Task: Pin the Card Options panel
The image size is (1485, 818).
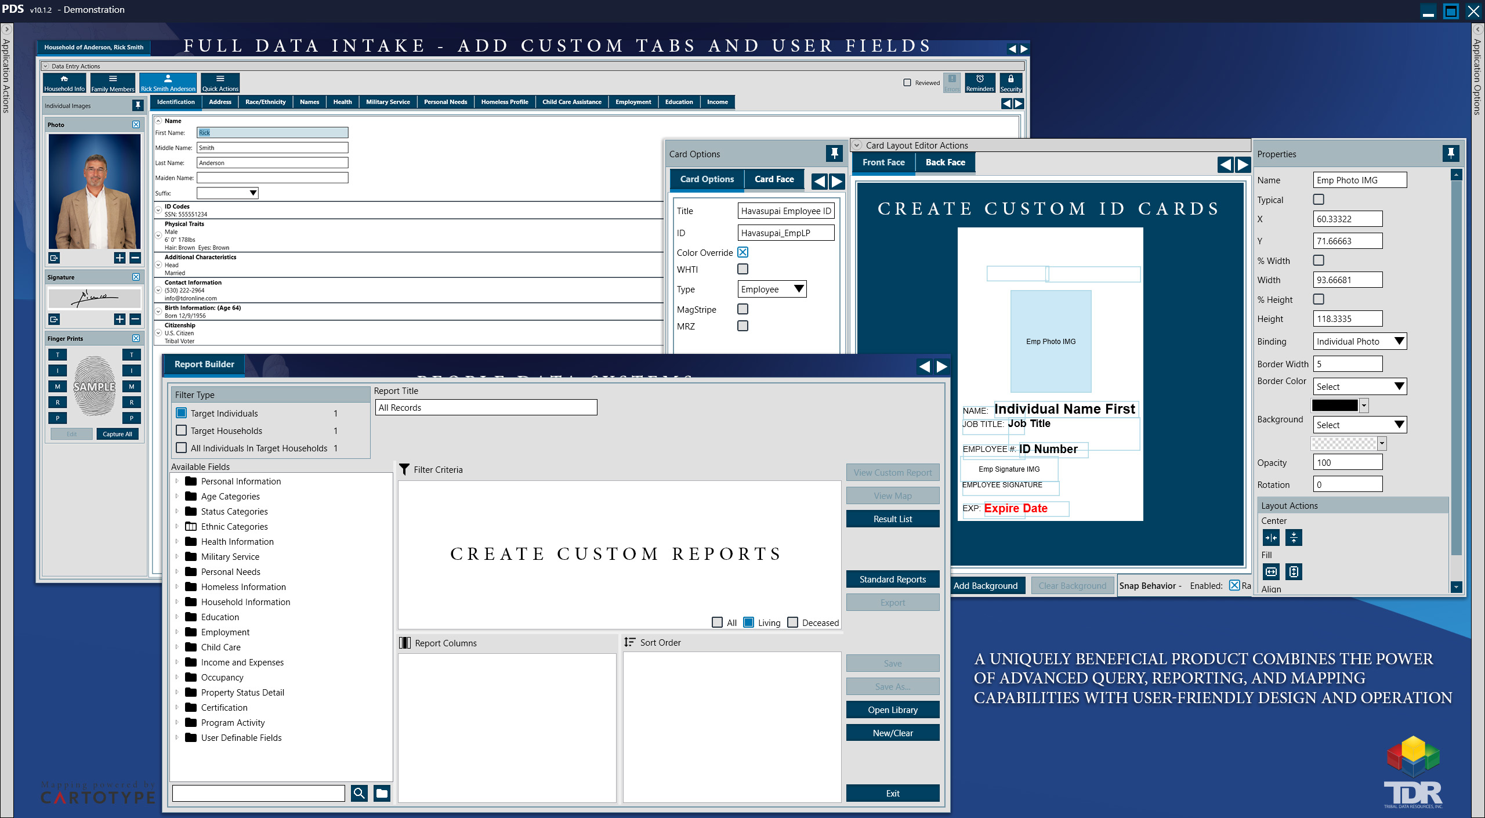Action: 834,154
